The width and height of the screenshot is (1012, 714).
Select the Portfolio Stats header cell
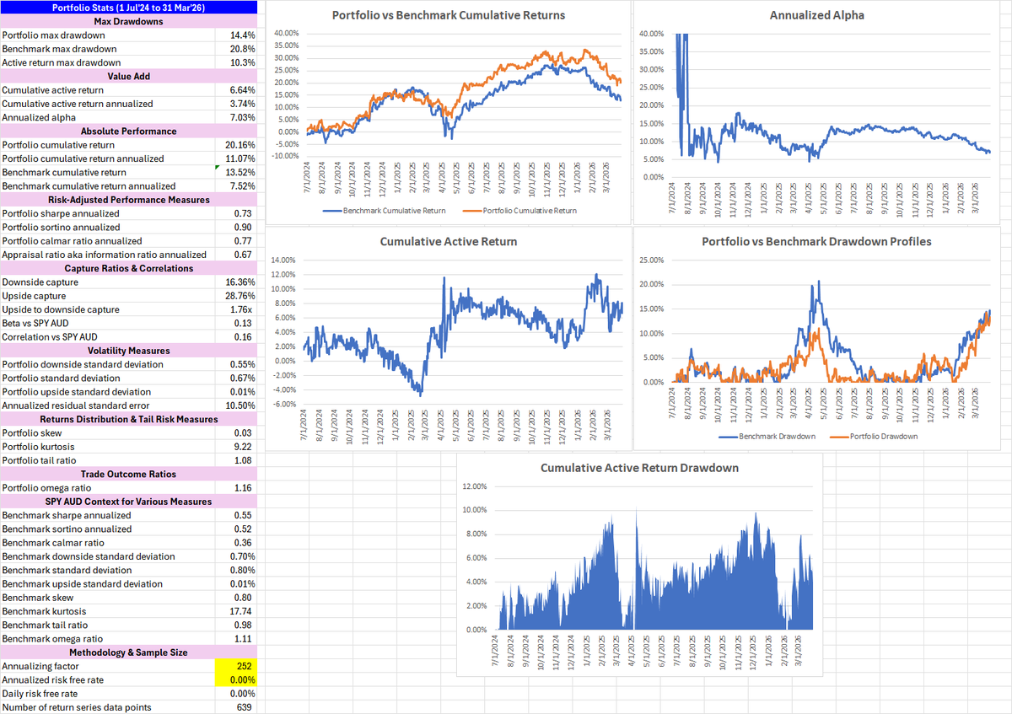(x=128, y=8)
